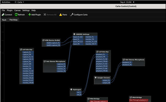Click the Yeti Stereo Microphone playback node icon
This screenshot has height=102, width=166.
124,60
